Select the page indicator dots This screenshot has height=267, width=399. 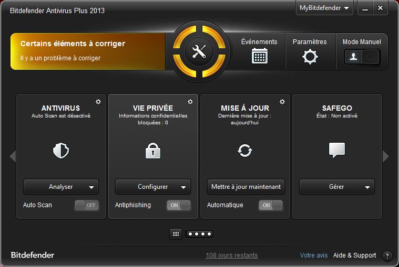pos(200,234)
